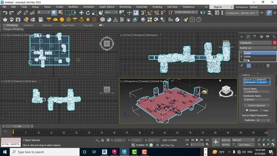Select the Select and Move tool
Viewport: 277px width, 156px height.
(x=81, y=13)
